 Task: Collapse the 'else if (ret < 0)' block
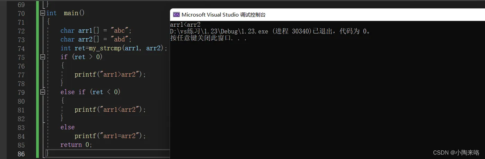[43, 92]
